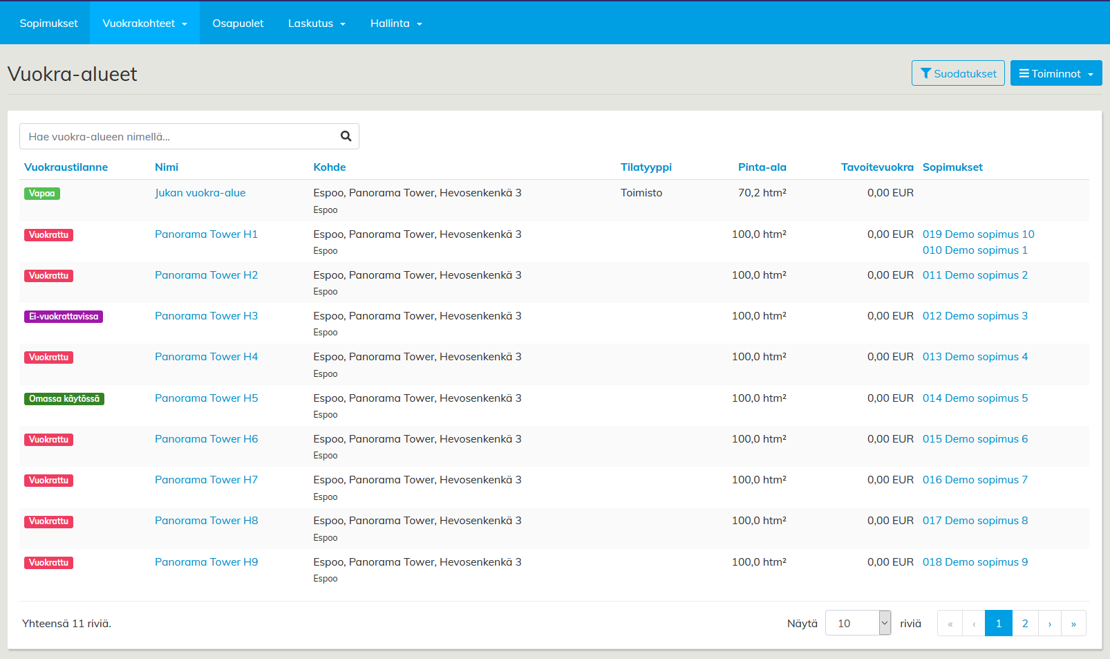The image size is (1110, 659).
Task: Go to the last page with double arrow
Action: [x=1073, y=623]
